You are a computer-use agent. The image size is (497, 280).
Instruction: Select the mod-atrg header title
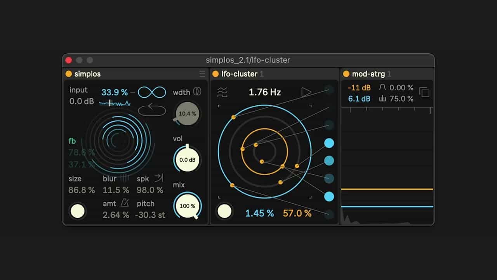point(369,74)
